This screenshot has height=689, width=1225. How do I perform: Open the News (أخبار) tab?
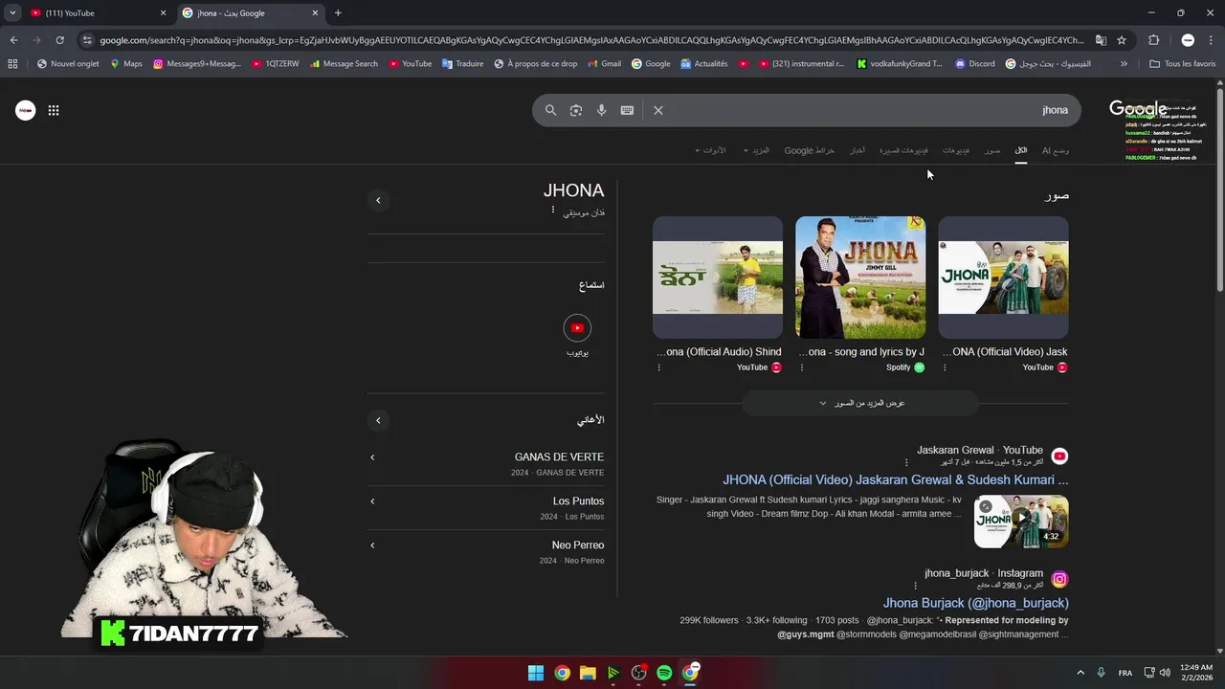(857, 150)
